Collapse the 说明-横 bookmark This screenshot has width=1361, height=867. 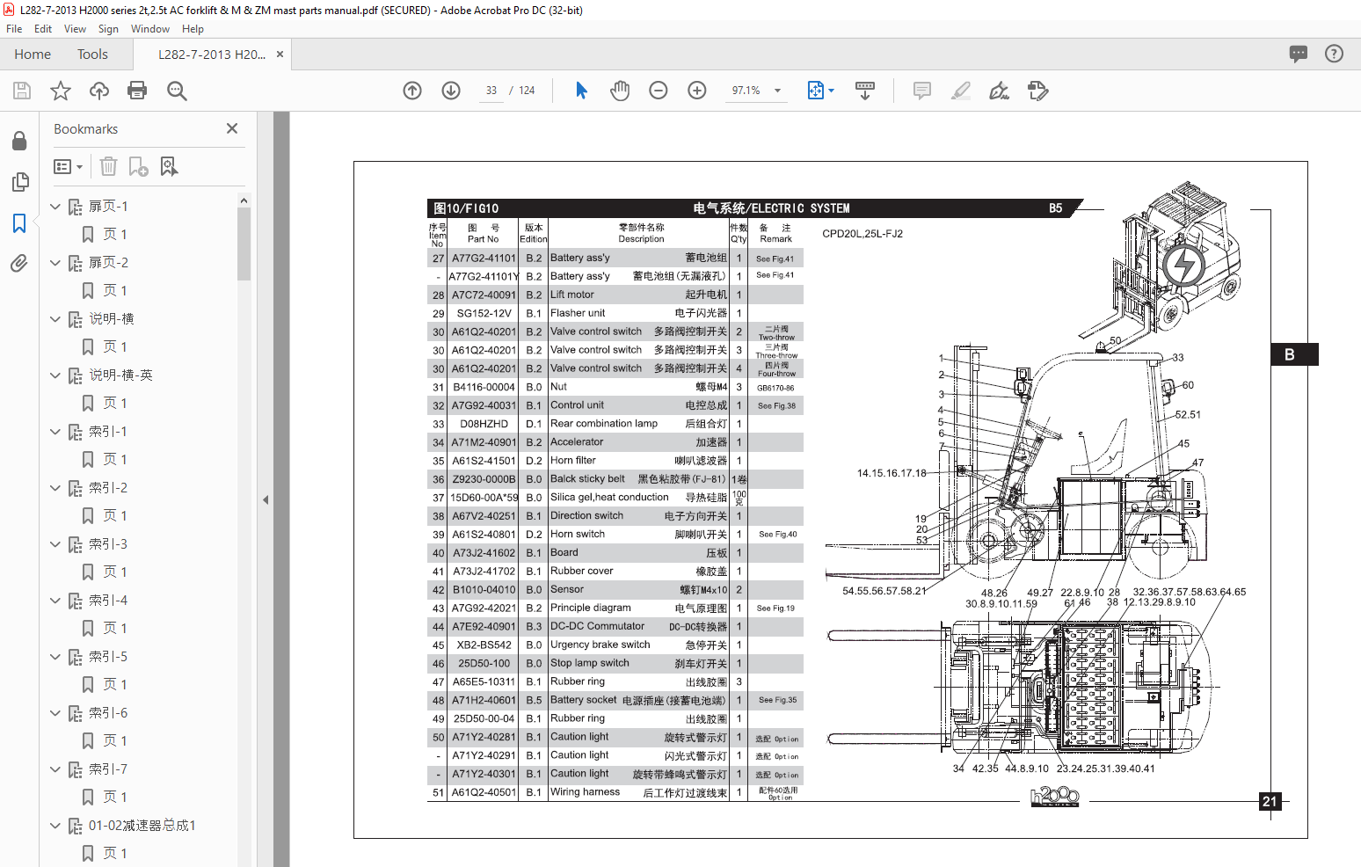pos(55,319)
